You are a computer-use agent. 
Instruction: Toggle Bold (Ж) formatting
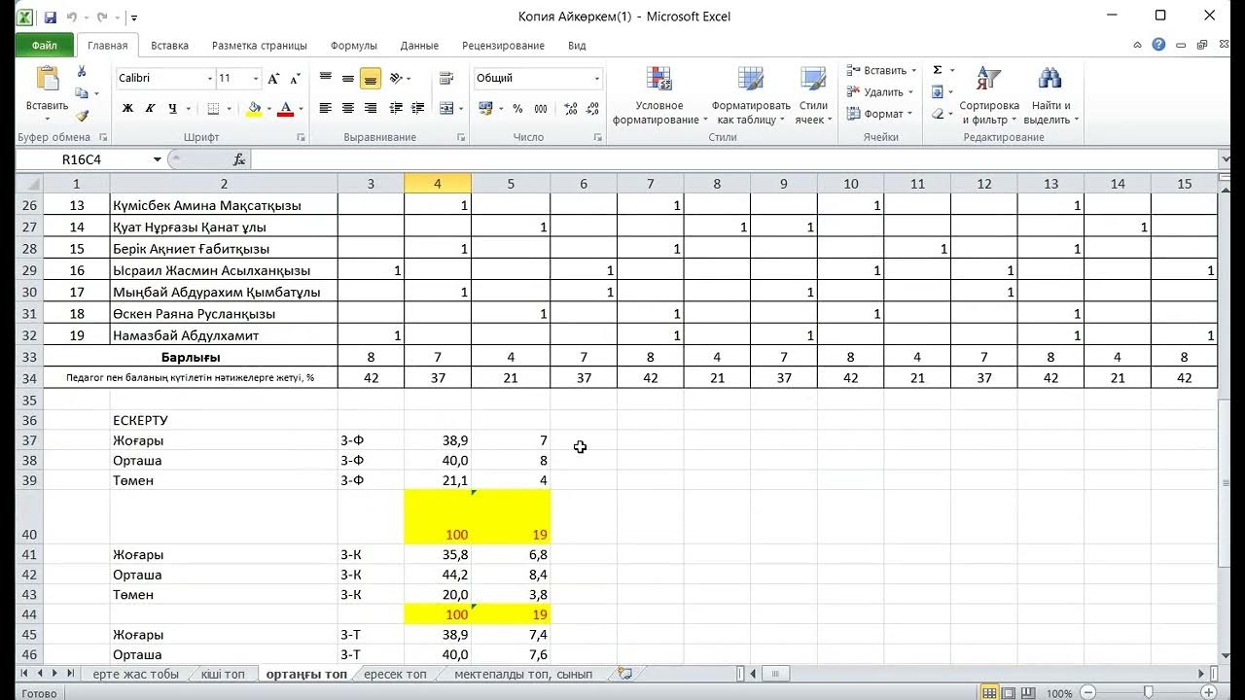[127, 109]
